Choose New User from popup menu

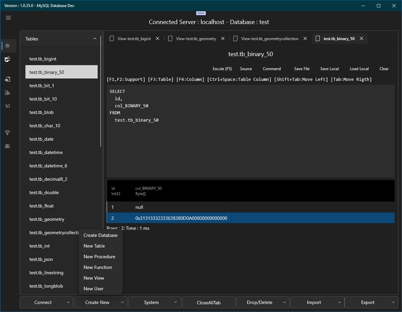pos(100,289)
